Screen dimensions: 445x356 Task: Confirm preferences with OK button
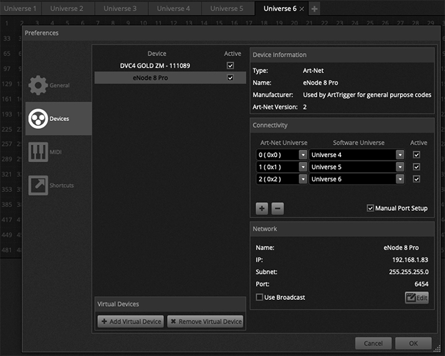413,344
